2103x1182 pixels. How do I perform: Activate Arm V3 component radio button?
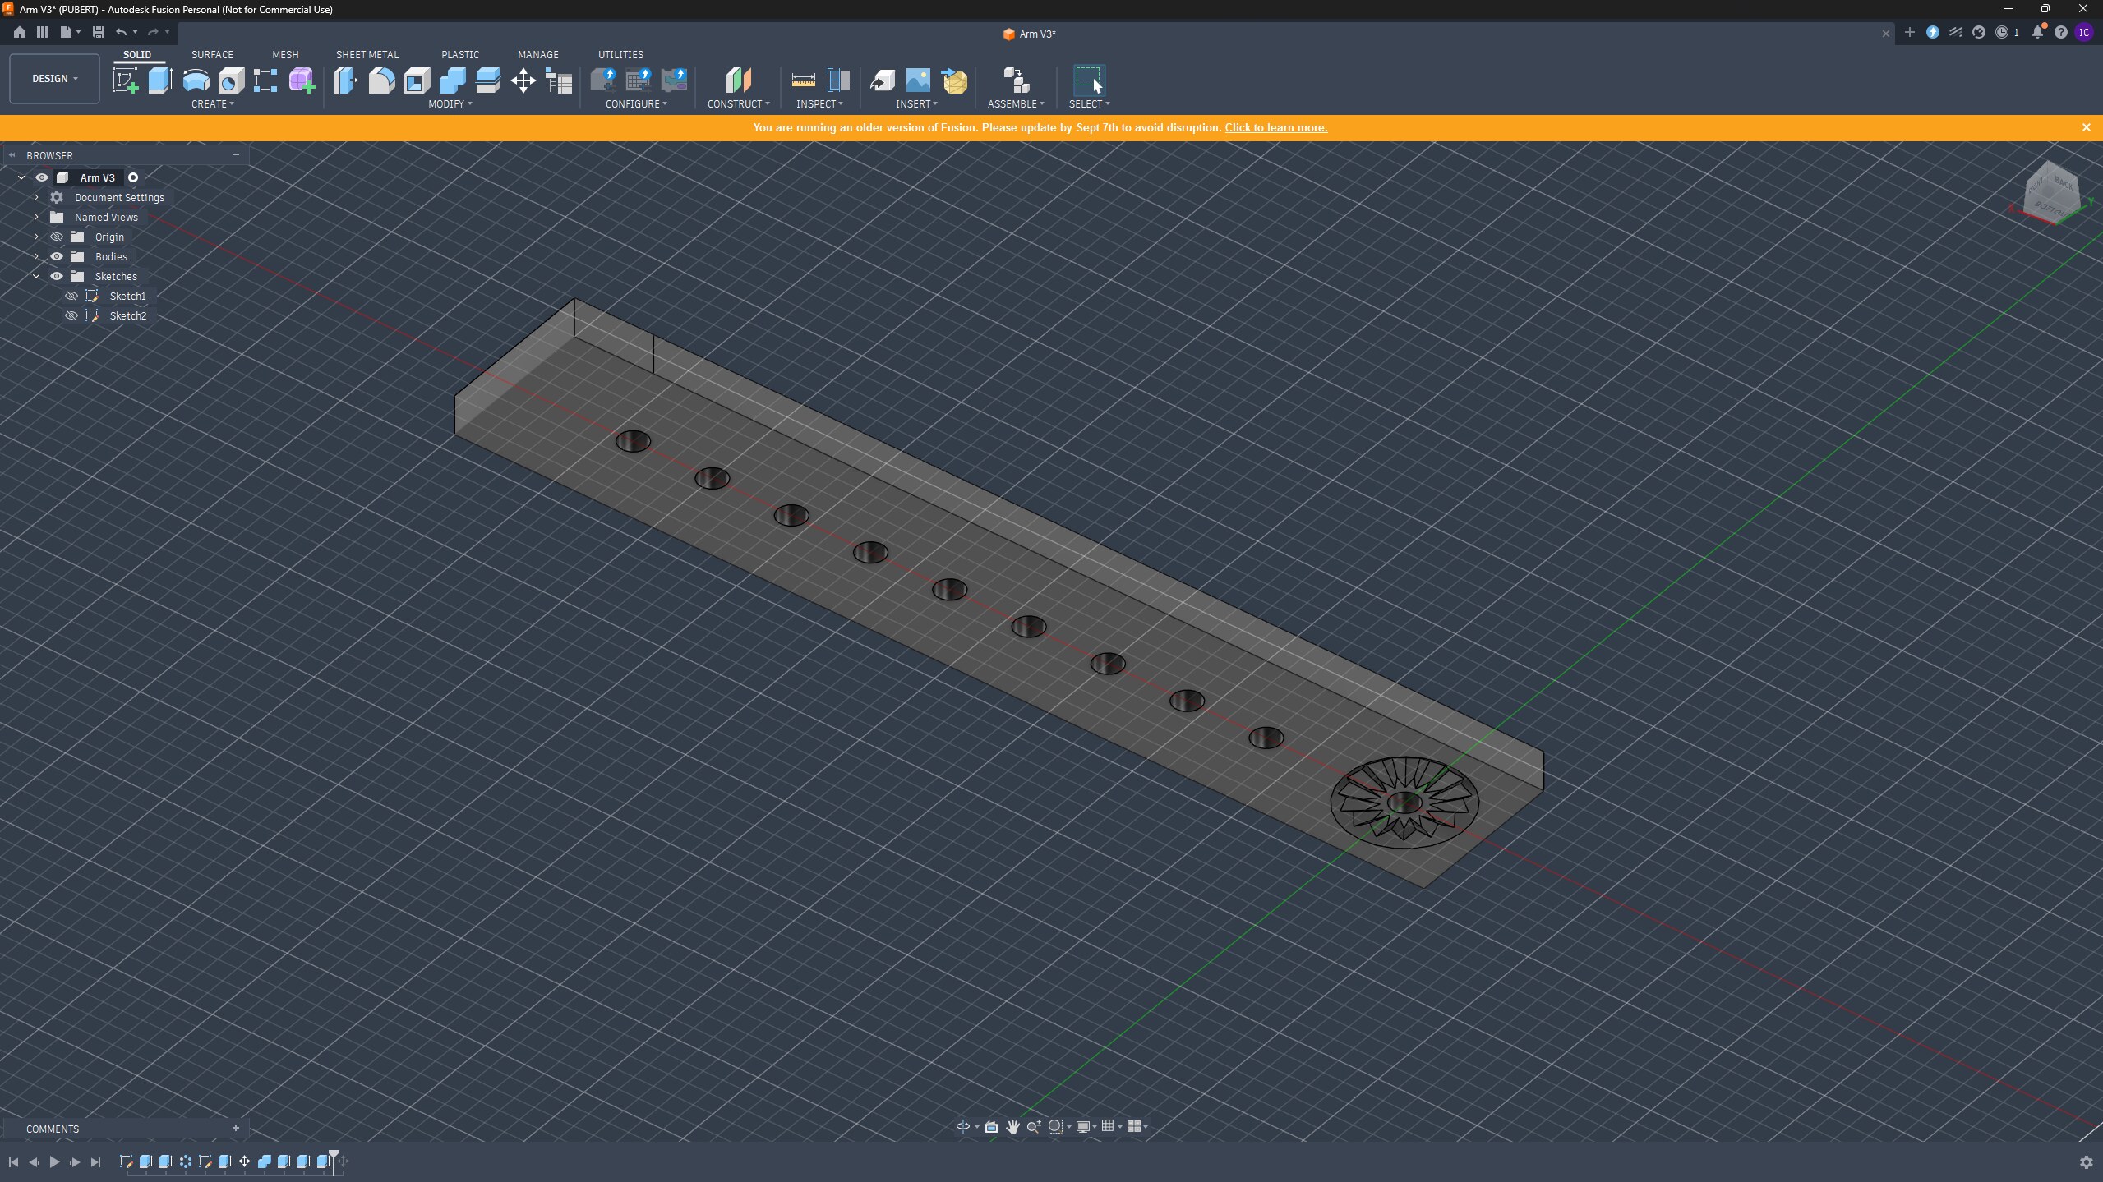[133, 177]
